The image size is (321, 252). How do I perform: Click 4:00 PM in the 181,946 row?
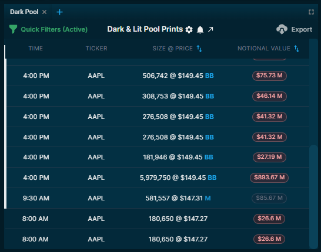(x=36, y=157)
